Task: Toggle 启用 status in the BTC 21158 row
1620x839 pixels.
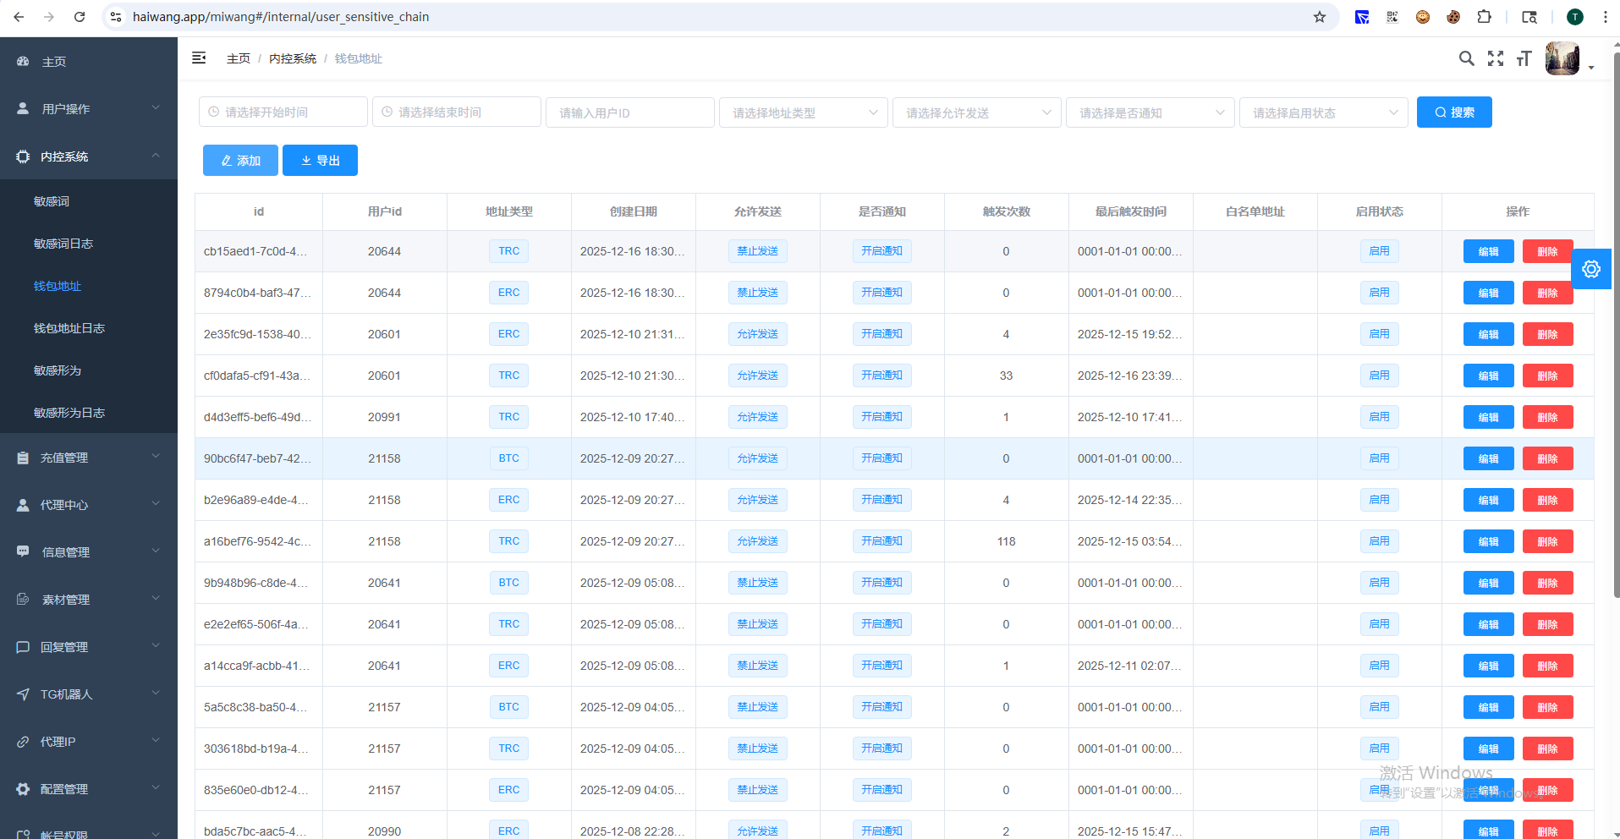Action: (x=1379, y=458)
